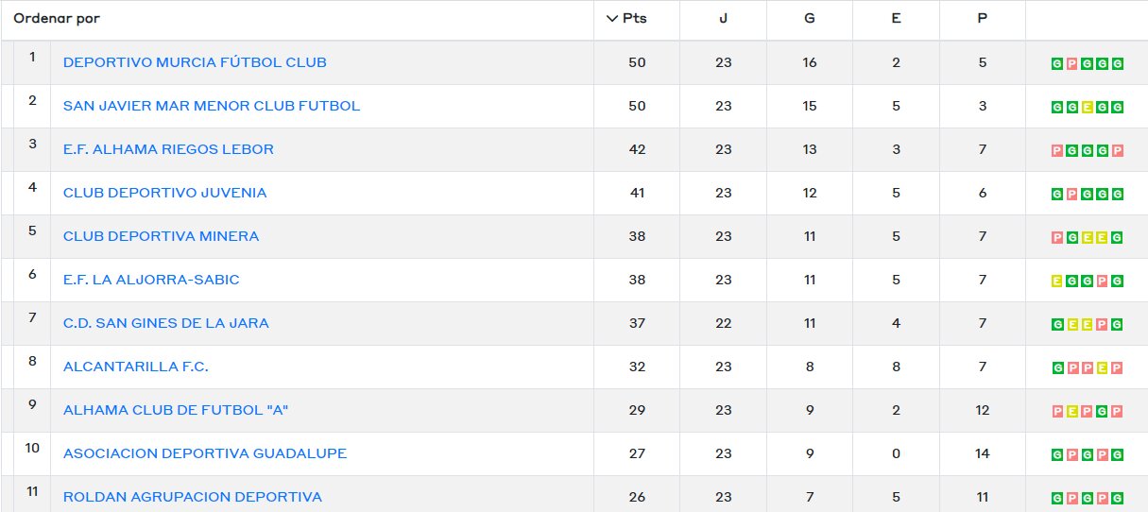Click the yellow E badge in Alcantarilla F.C.'s form
The width and height of the screenshot is (1148, 512).
pyautogui.click(x=1103, y=368)
